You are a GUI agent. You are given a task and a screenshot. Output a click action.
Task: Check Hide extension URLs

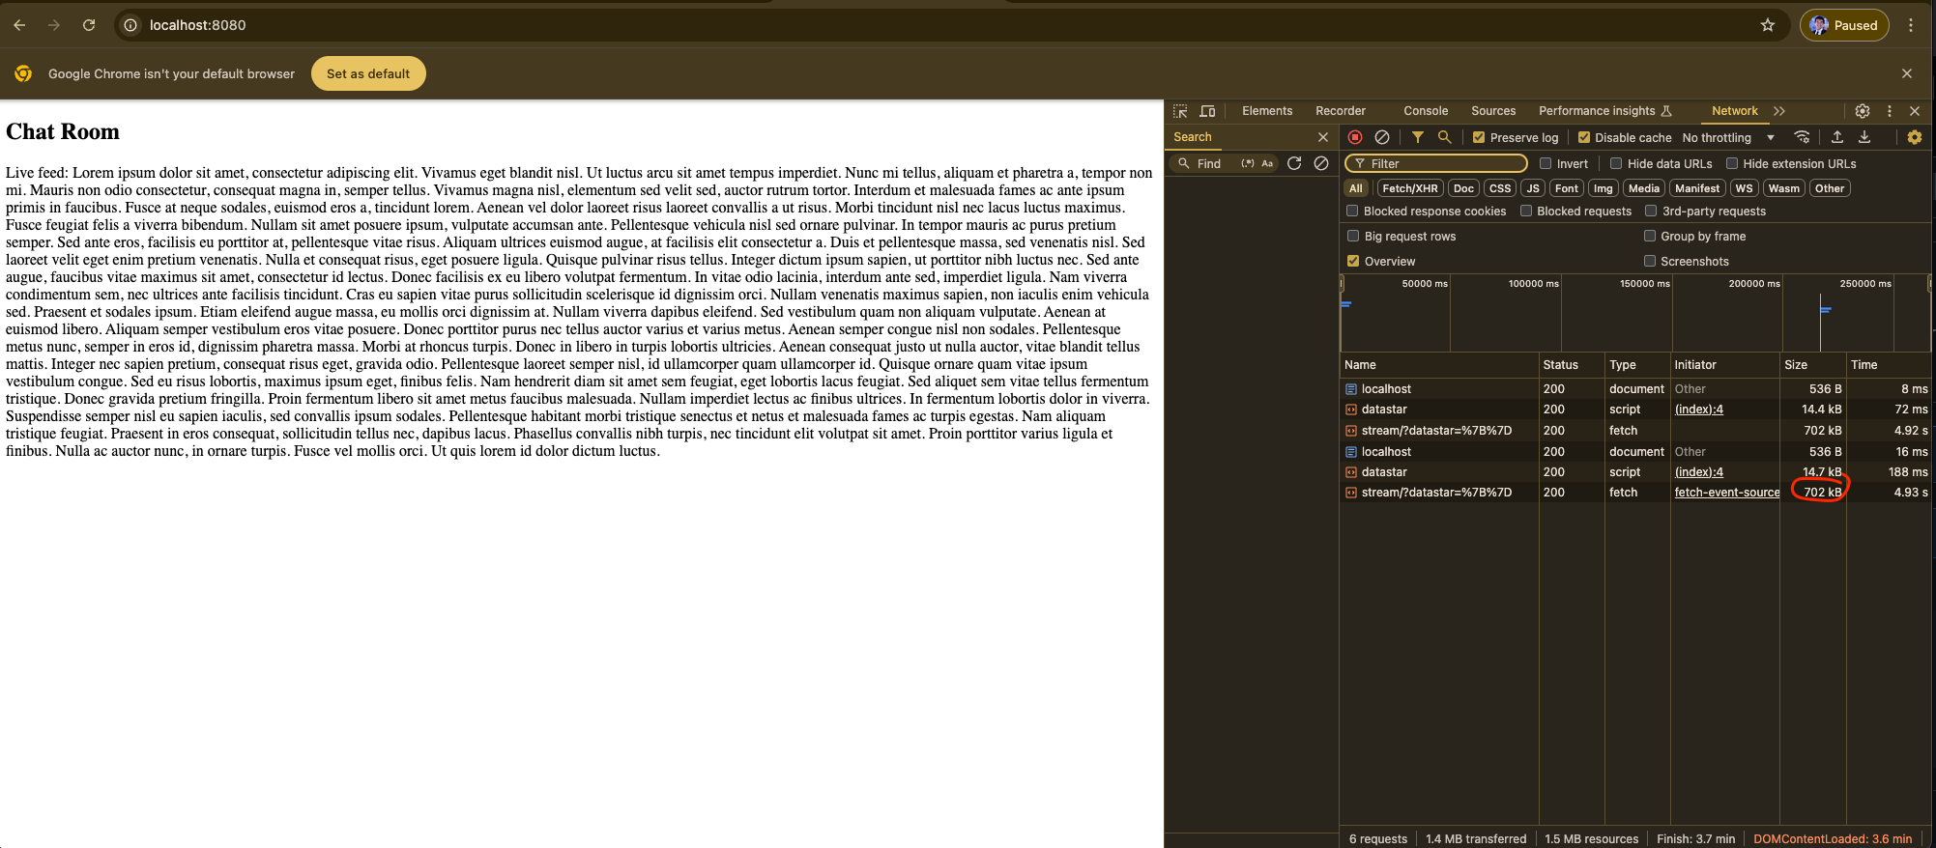click(1732, 163)
